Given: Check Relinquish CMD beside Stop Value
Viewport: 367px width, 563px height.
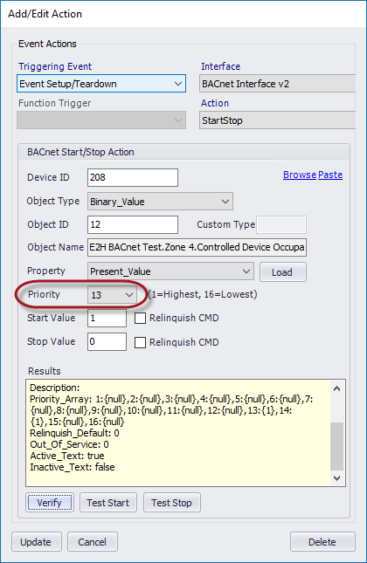Looking at the screenshot, I should 140,342.
